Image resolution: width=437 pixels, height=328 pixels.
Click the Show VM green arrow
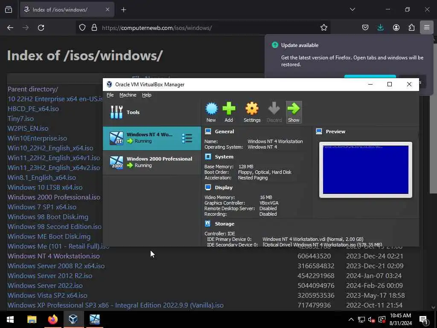(294, 112)
